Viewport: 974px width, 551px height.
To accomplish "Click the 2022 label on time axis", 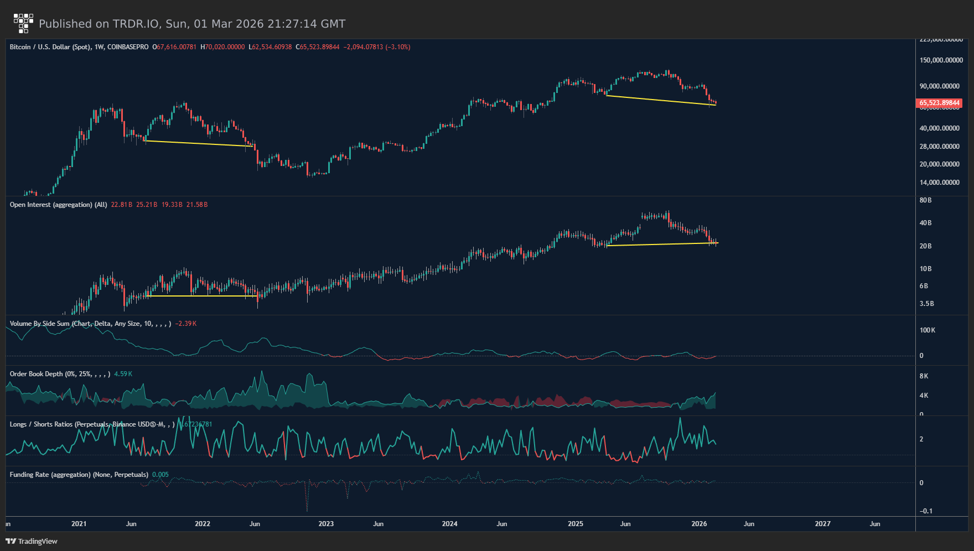I will point(202,524).
